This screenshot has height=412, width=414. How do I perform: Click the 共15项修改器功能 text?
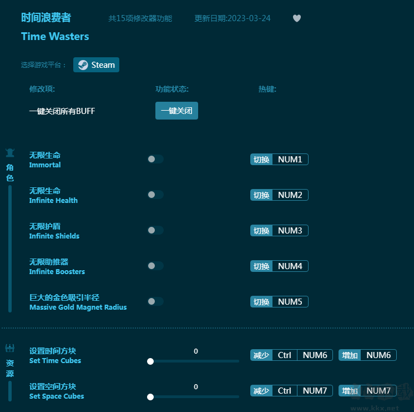pos(140,18)
